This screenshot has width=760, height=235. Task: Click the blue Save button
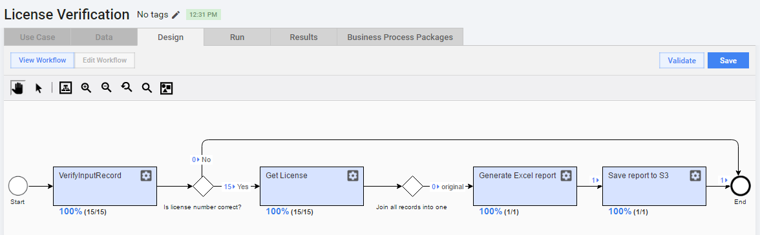click(728, 61)
